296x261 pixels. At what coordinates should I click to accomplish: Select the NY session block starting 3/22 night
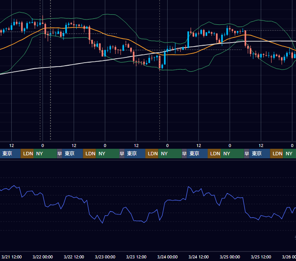point(108,154)
